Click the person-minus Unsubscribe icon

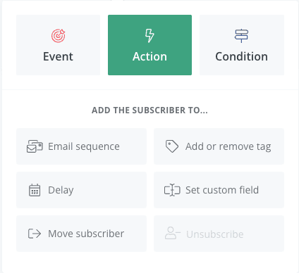click(x=173, y=233)
